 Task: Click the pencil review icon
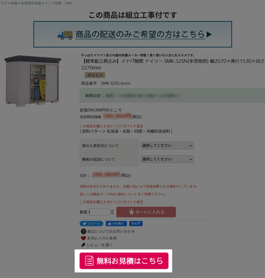[83, 245]
